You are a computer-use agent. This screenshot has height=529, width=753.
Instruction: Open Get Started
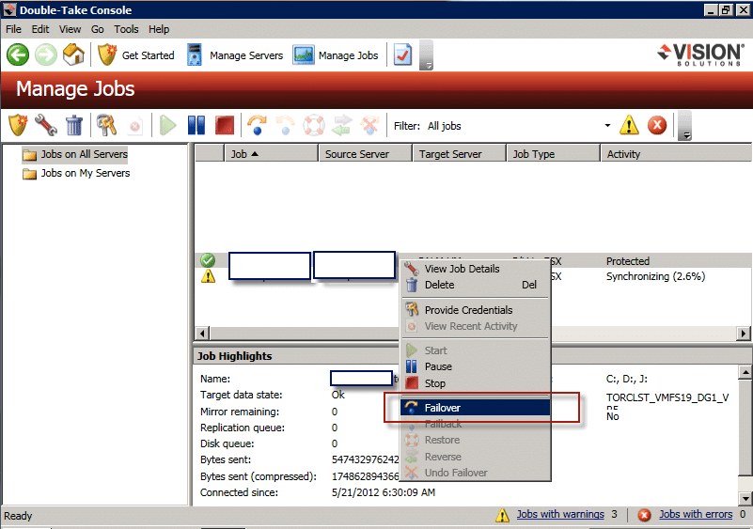point(136,55)
